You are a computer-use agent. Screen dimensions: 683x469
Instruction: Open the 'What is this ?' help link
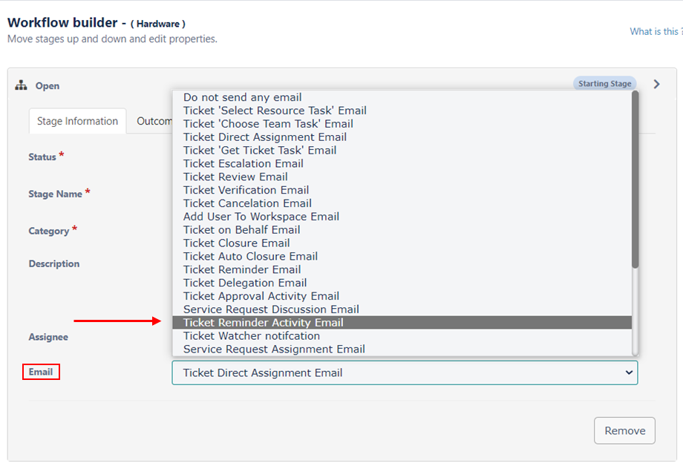click(656, 31)
